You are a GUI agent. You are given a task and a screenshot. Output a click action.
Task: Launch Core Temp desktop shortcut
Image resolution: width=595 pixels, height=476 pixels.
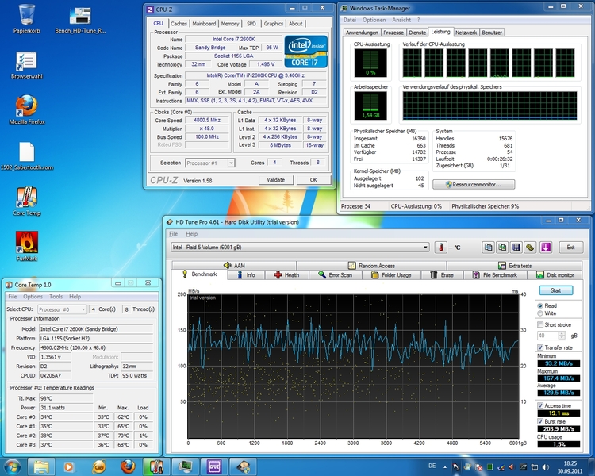(x=26, y=202)
